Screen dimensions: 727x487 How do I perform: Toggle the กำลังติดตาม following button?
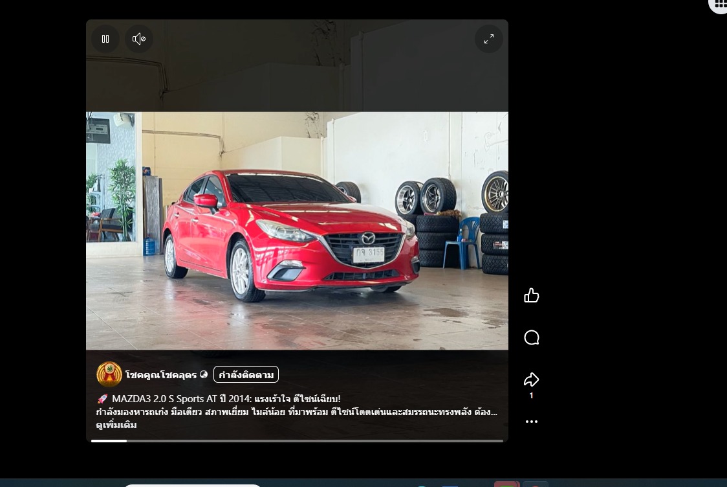[x=246, y=374]
